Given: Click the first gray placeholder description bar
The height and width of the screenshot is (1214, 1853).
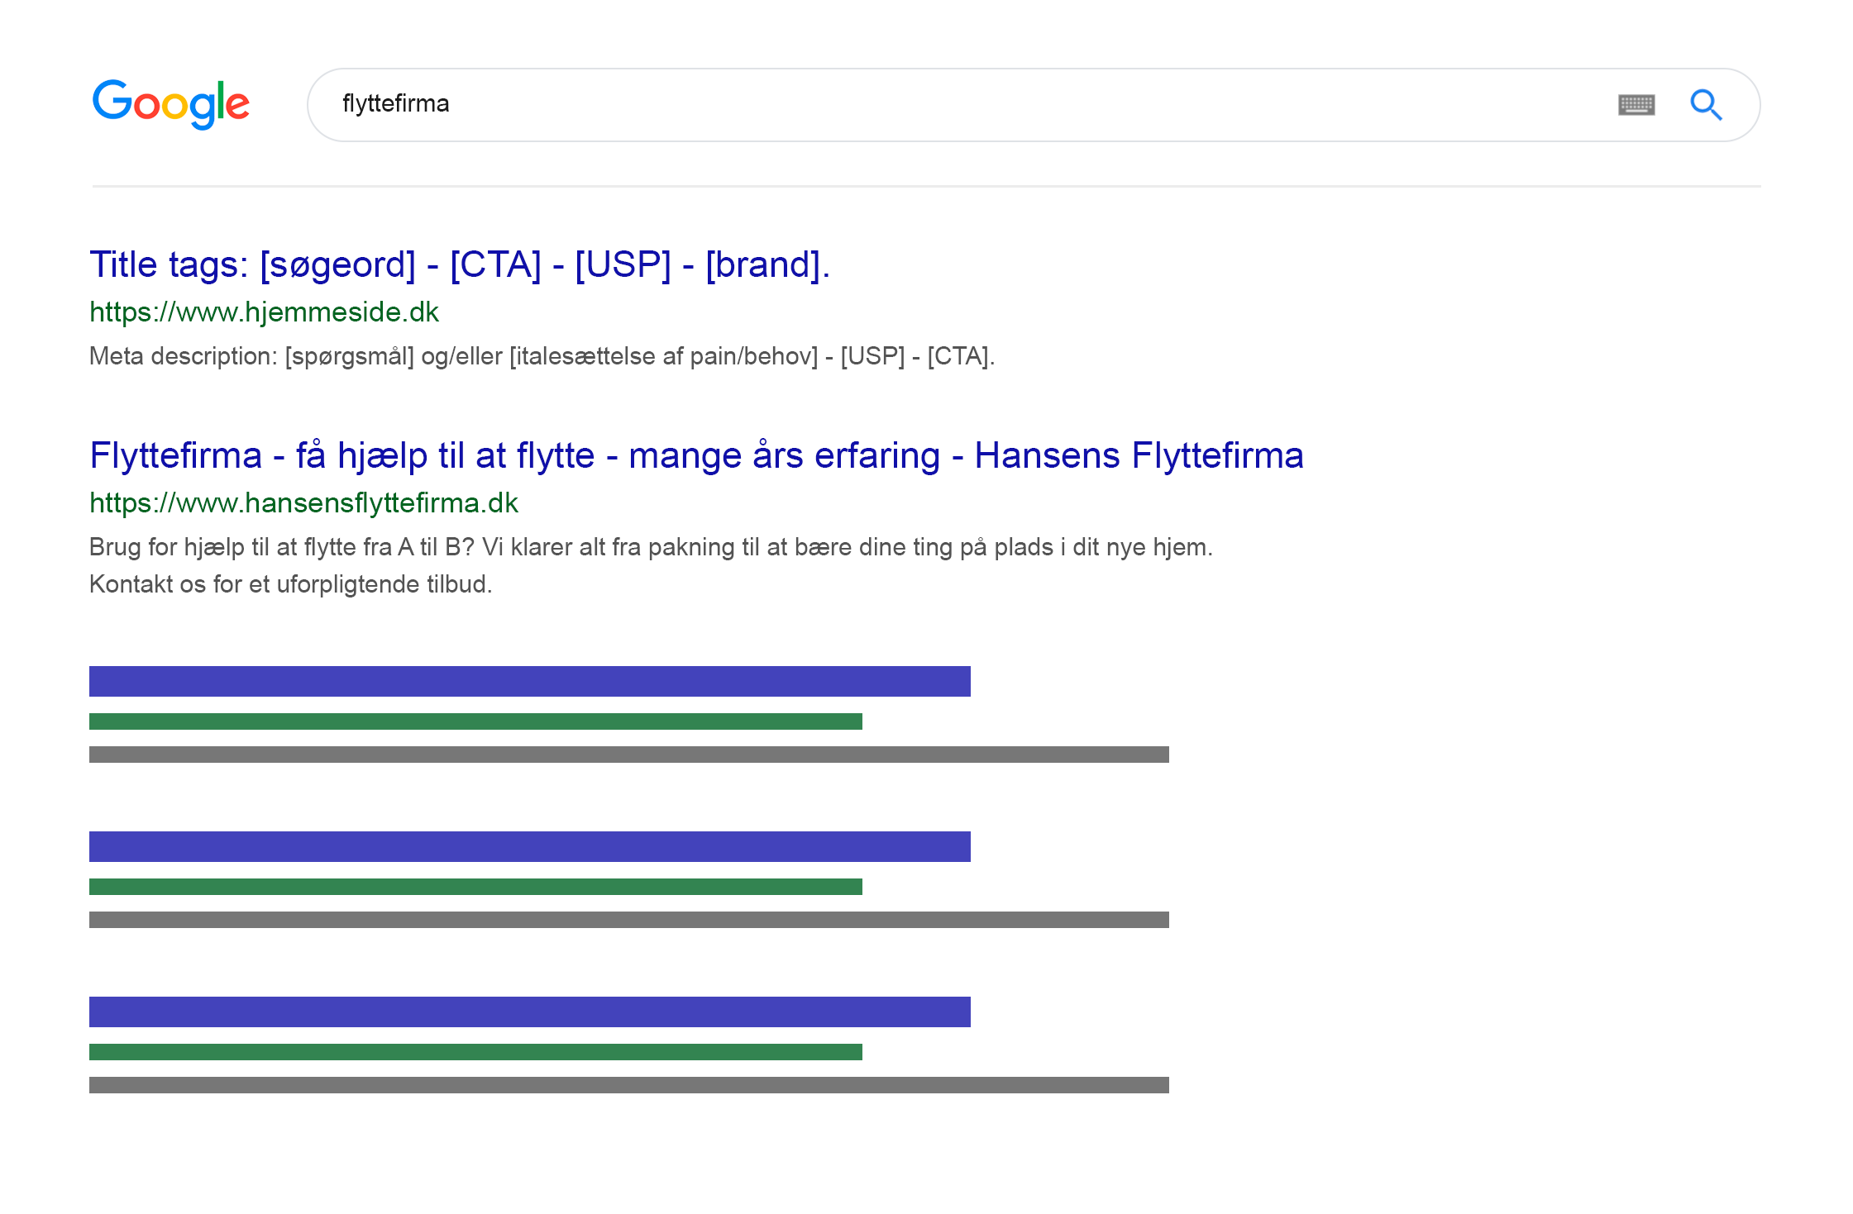Looking at the screenshot, I should (x=628, y=755).
